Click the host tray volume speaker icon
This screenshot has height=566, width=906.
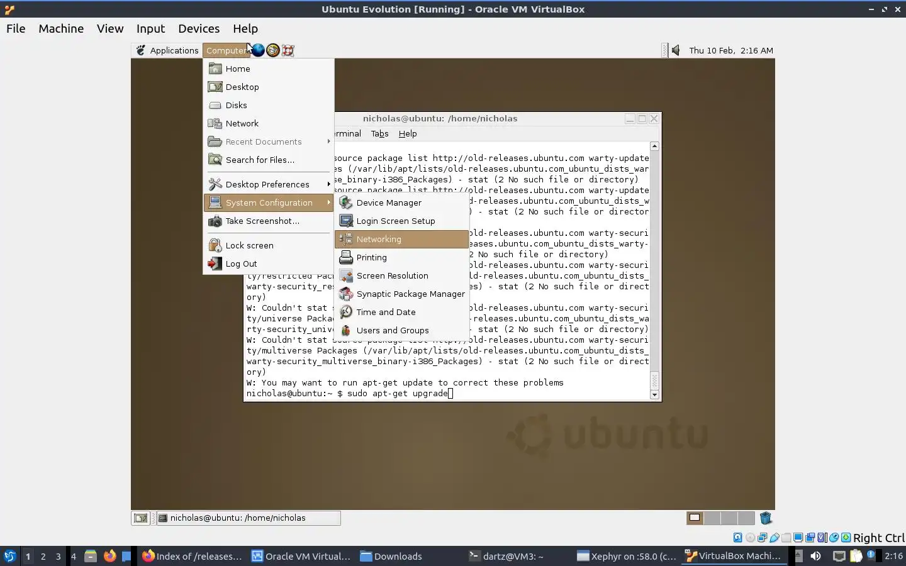(815, 556)
